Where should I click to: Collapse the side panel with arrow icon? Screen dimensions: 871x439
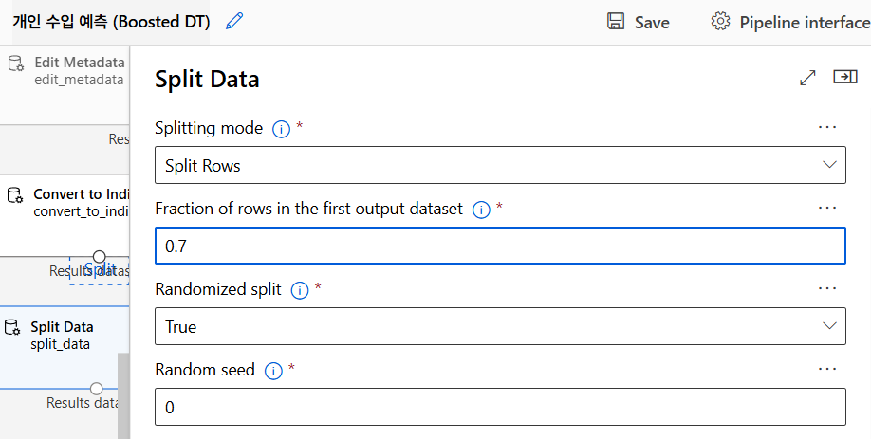tap(844, 77)
